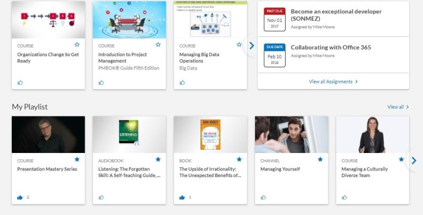Like the Managing Yourself channel

pos(263,197)
